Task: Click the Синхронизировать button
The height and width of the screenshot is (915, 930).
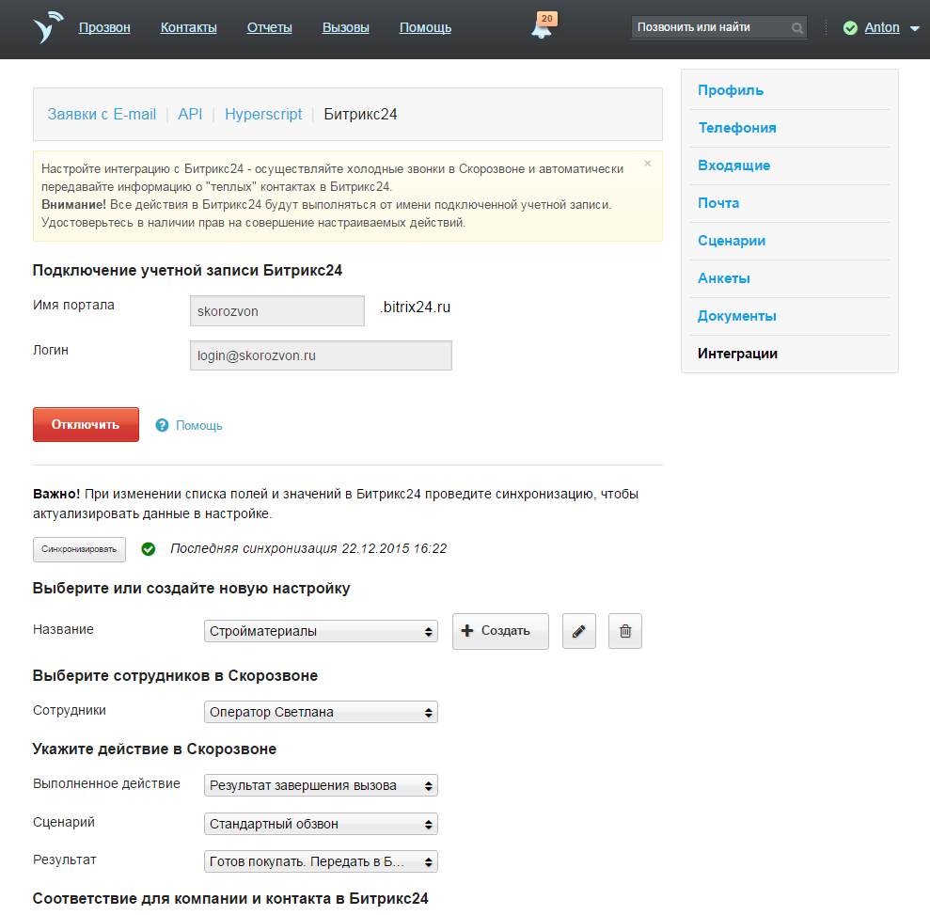Action: pos(80,549)
